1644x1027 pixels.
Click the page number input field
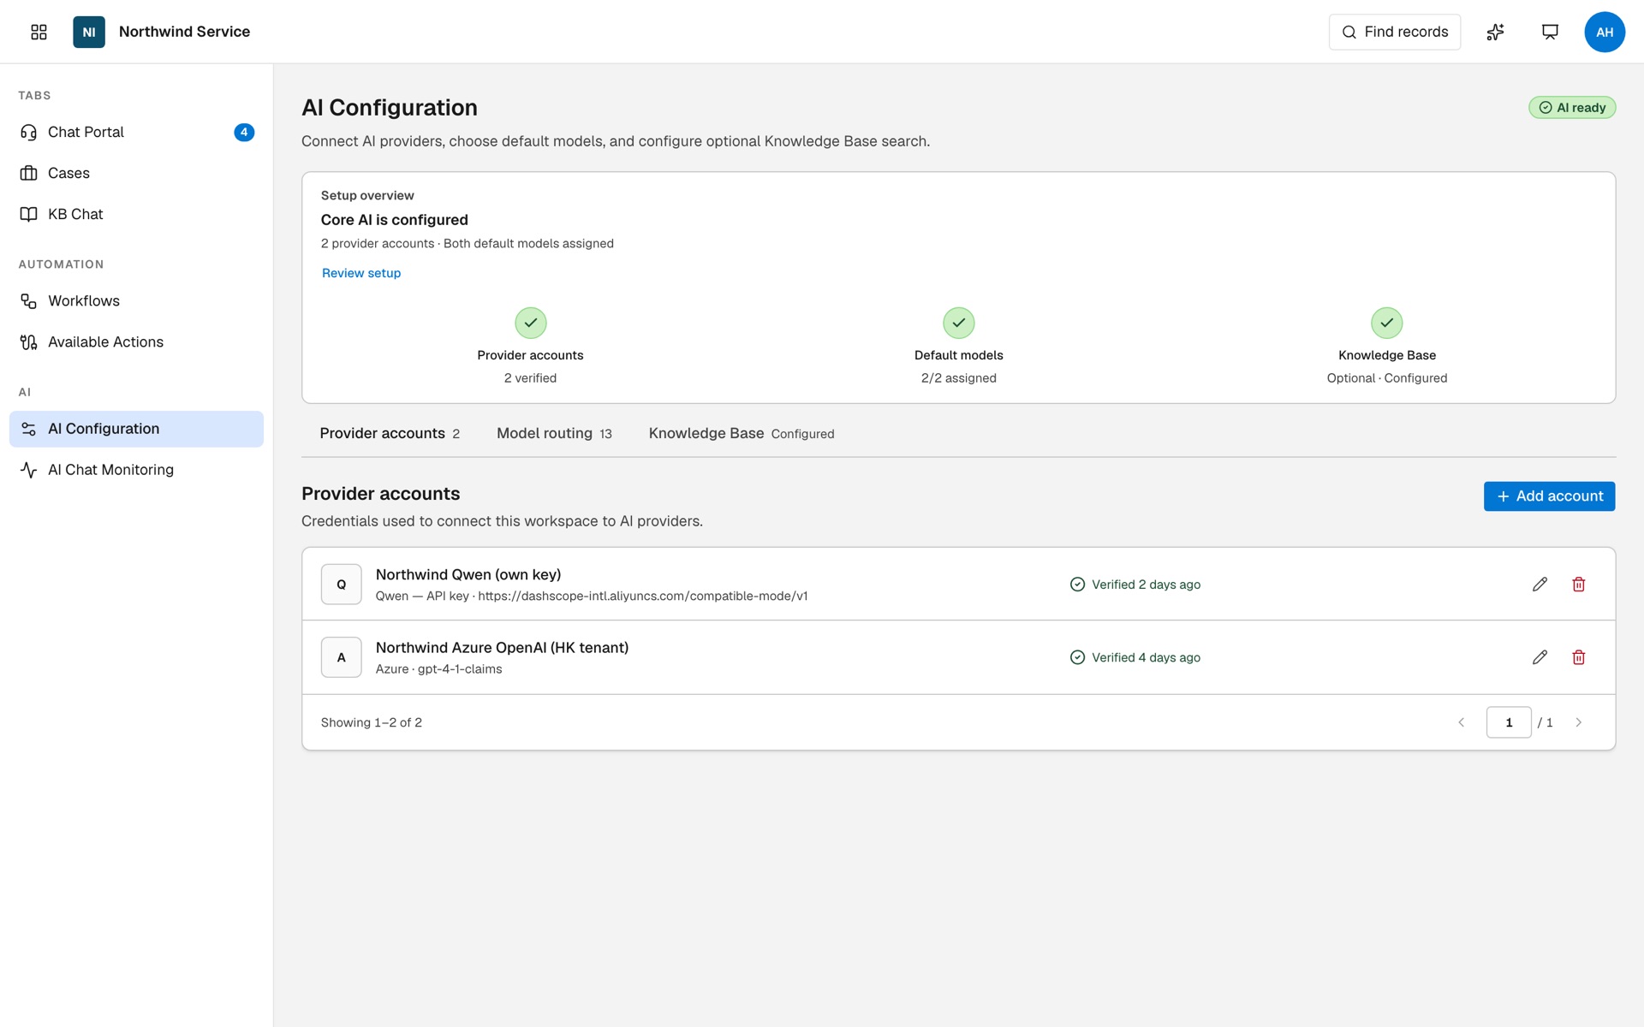1509,722
